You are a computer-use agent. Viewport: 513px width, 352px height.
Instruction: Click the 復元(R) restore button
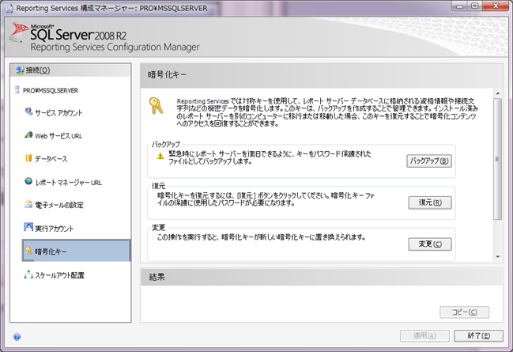click(x=430, y=202)
